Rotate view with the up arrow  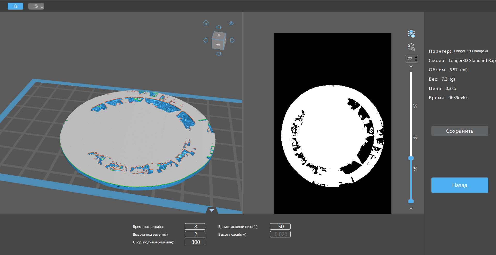219,27
